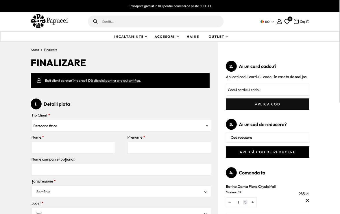Open the wishlist heart icon
Viewport: 340px width, 214px height.
click(x=287, y=22)
